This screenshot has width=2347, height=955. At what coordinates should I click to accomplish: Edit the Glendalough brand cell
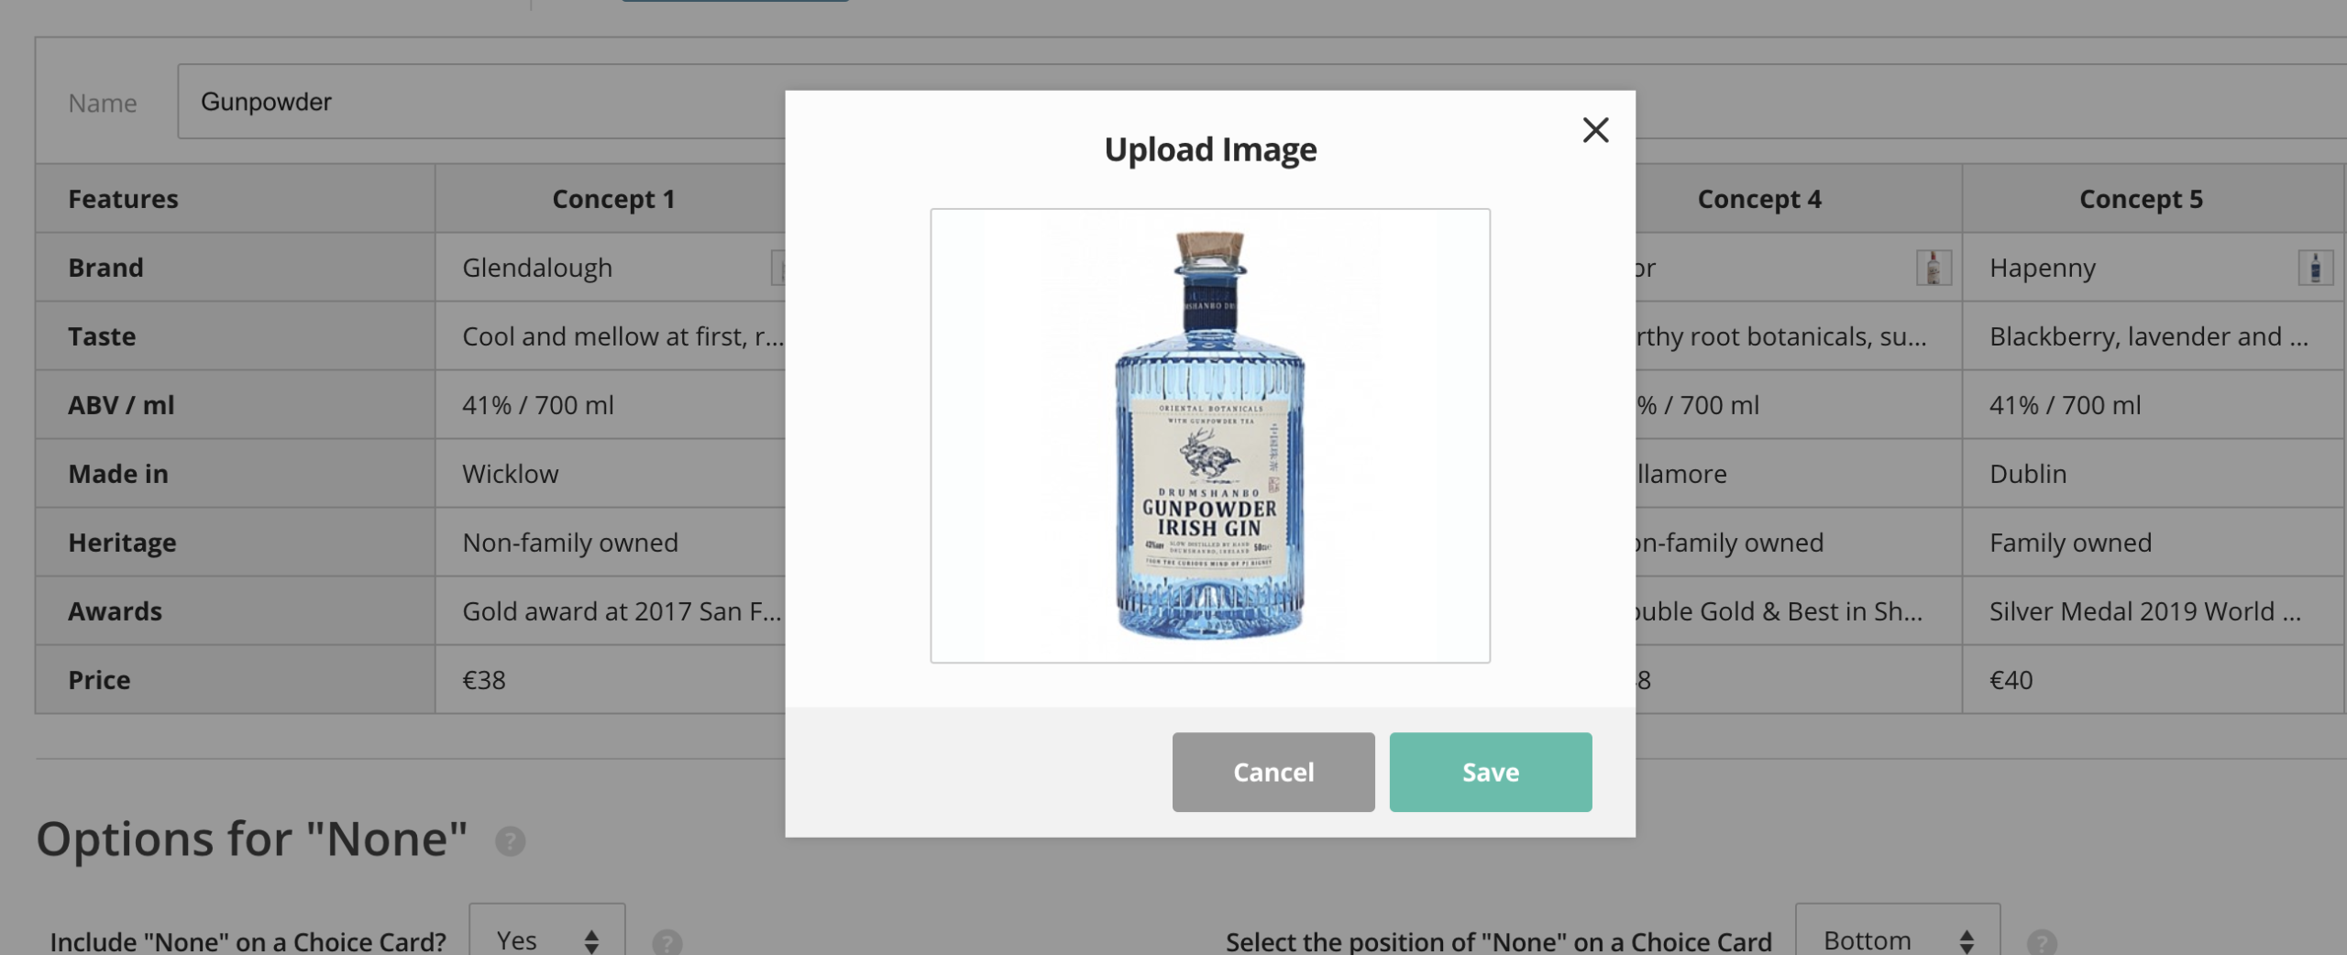tap(587, 268)
